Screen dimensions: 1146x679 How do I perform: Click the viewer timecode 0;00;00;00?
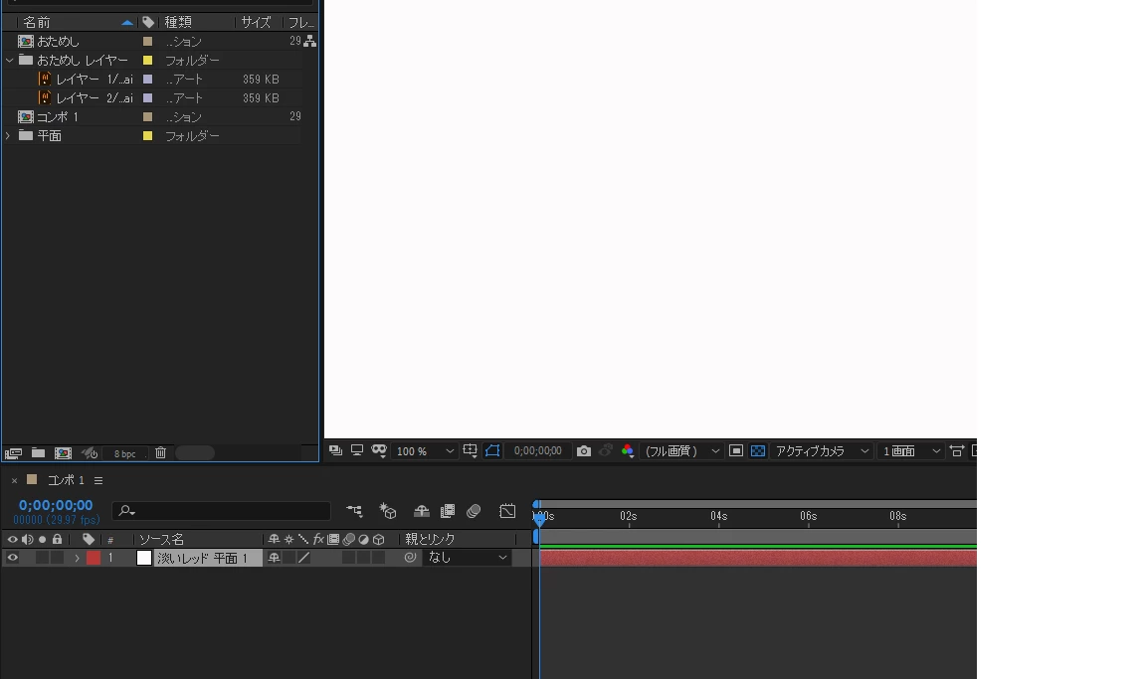tap(538, 451)
